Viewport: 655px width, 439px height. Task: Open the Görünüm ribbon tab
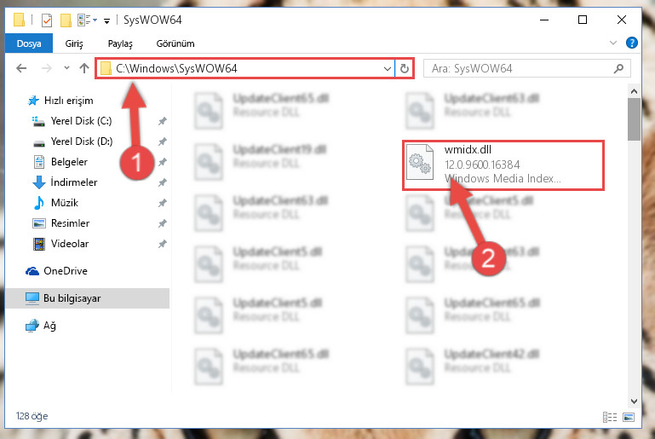[x=175, y=43]
